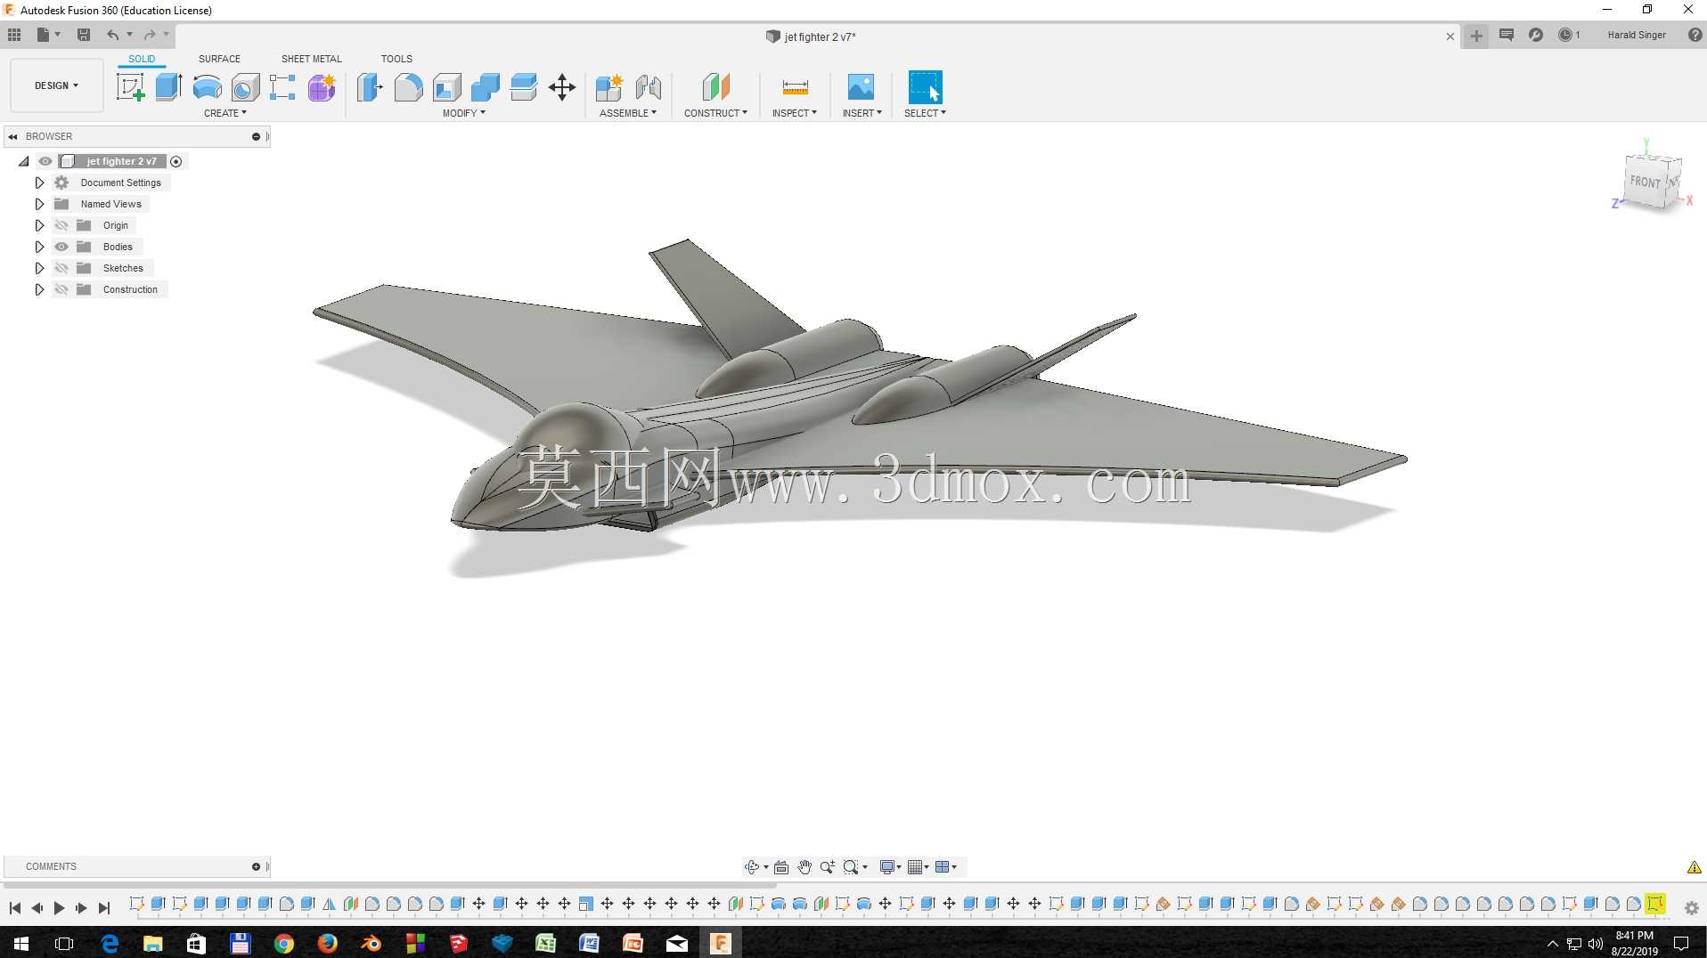
Task: Open the Orbit tool in navigation bar
Action: (752, 866)
